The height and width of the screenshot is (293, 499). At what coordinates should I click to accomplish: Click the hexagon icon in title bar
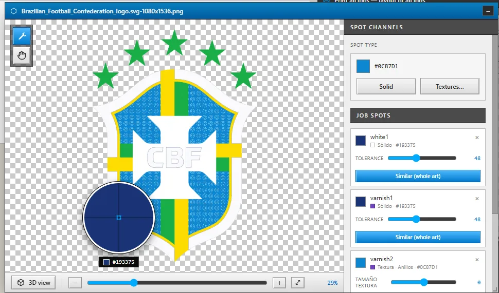[13, 11]
